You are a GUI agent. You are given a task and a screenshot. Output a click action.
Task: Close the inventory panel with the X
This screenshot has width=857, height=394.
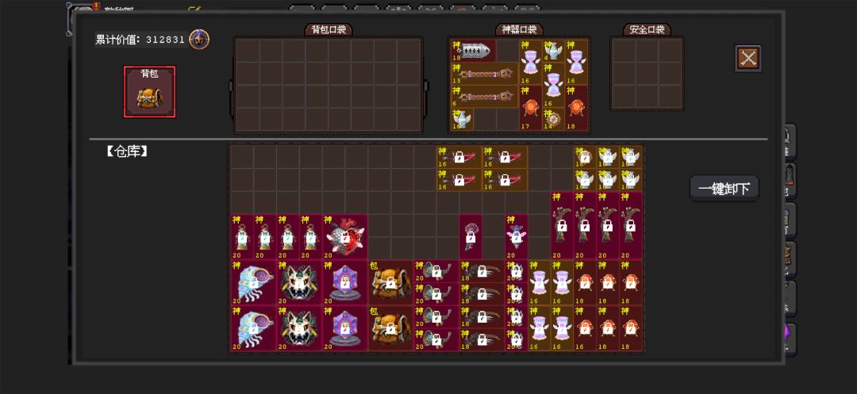point(747,58)
